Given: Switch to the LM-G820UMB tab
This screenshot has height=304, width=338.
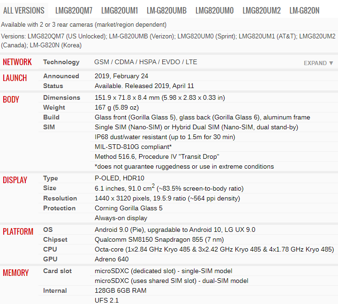Looking at the screenshot, I should click(x=166, y=11).
